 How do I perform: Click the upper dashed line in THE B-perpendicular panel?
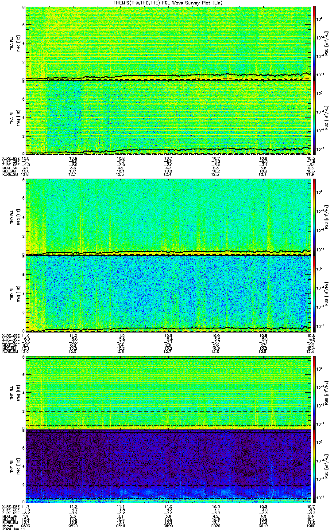pos(168,412)
